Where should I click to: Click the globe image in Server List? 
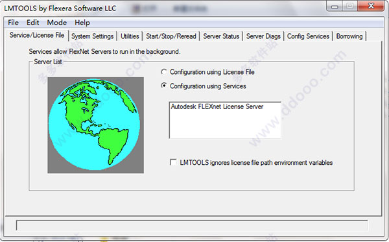coord(95,125)
